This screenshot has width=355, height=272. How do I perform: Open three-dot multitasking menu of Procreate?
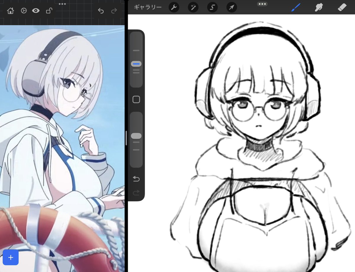tap(262, 4)
